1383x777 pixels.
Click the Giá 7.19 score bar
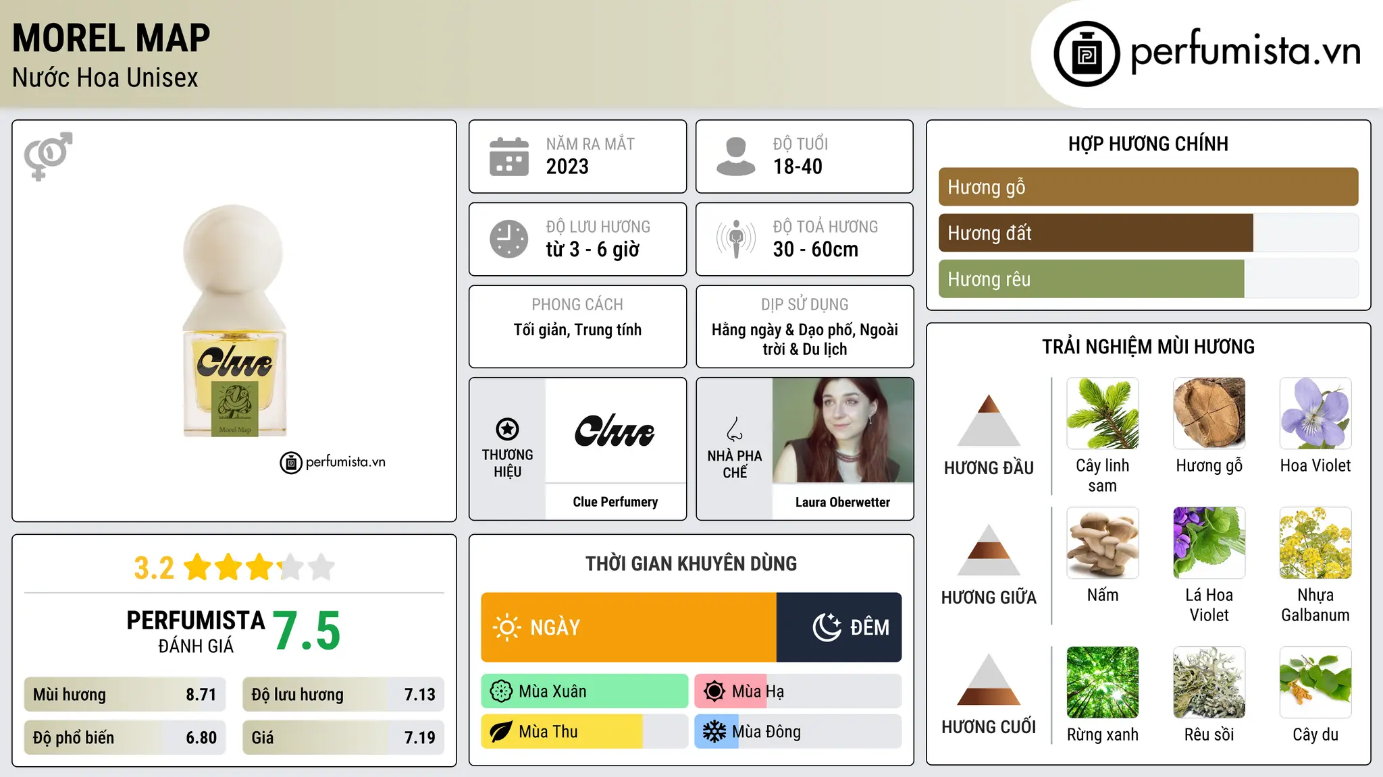point(344,737)
